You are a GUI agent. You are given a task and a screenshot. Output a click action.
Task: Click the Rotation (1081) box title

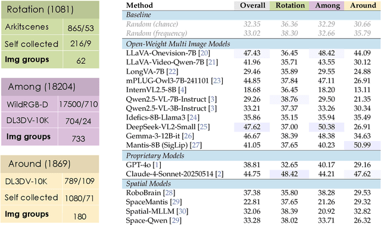[40, 10]
